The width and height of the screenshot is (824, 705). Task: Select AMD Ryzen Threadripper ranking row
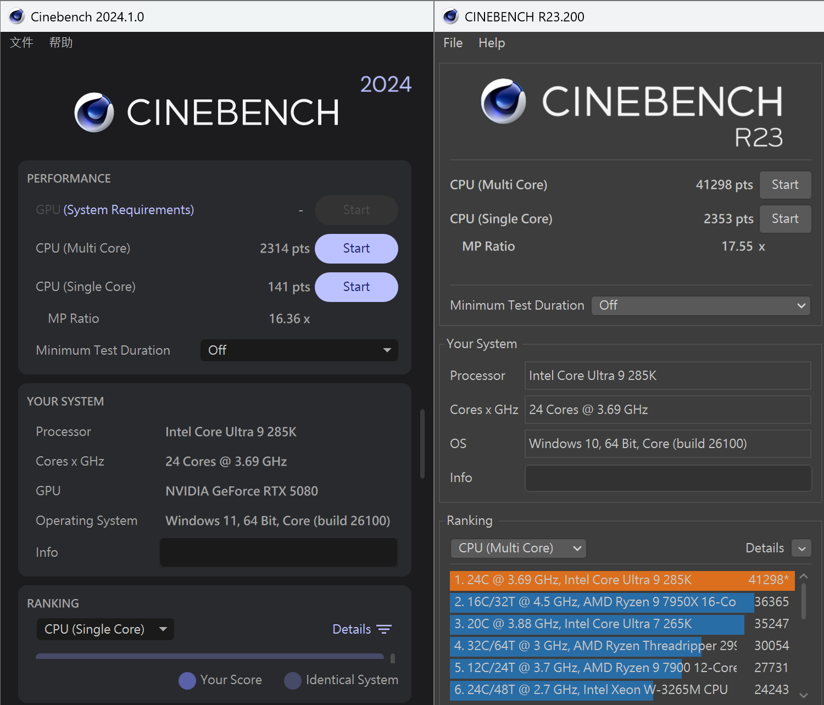click(x=622, y=646)
